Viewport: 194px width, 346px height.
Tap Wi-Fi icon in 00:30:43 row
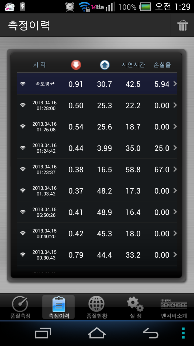pos(23,255)
